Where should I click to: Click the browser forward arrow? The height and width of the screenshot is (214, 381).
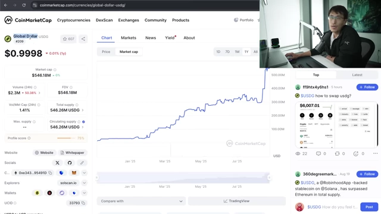click(x=14, y=5)
